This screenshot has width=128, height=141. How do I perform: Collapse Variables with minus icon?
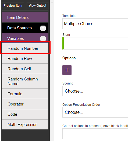(43, 39)
